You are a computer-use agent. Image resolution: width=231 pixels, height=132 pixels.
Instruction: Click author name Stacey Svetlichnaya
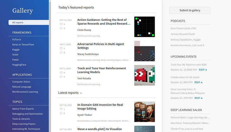[88, 54]
